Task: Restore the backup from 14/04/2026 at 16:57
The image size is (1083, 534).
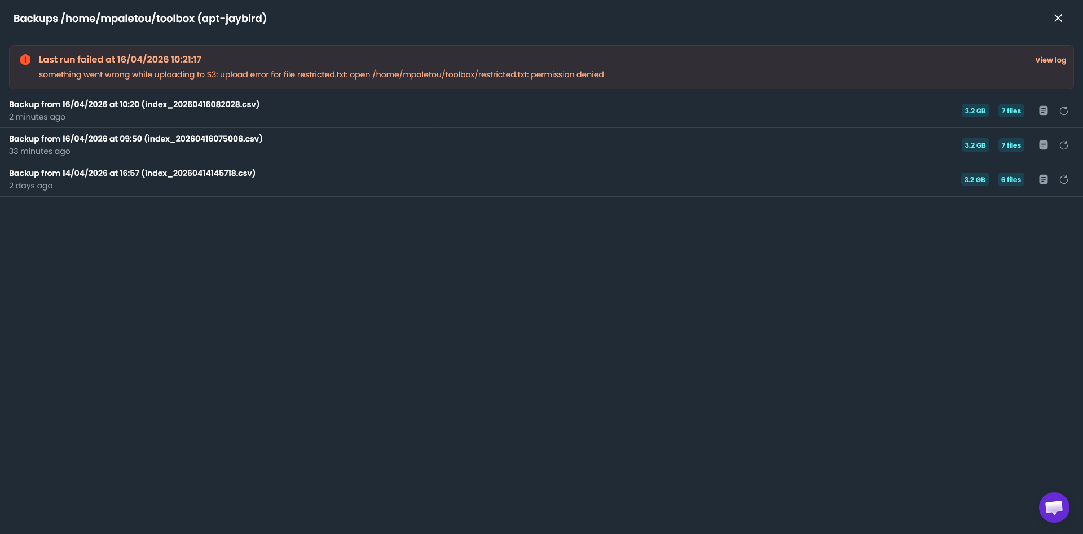Action: tap(1064, 179)
